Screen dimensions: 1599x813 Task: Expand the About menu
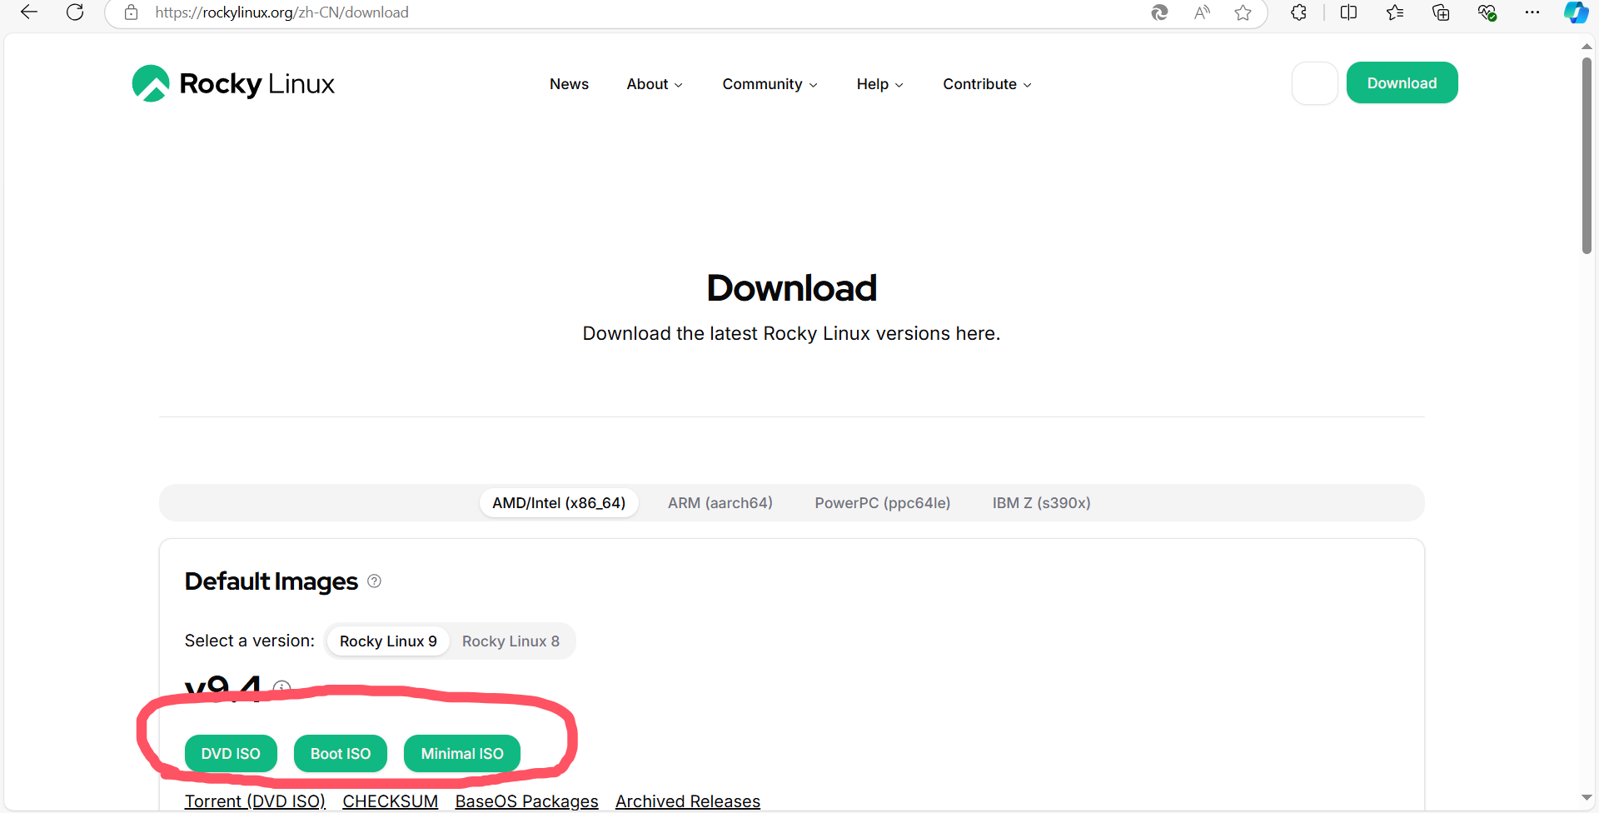(655, 84)
